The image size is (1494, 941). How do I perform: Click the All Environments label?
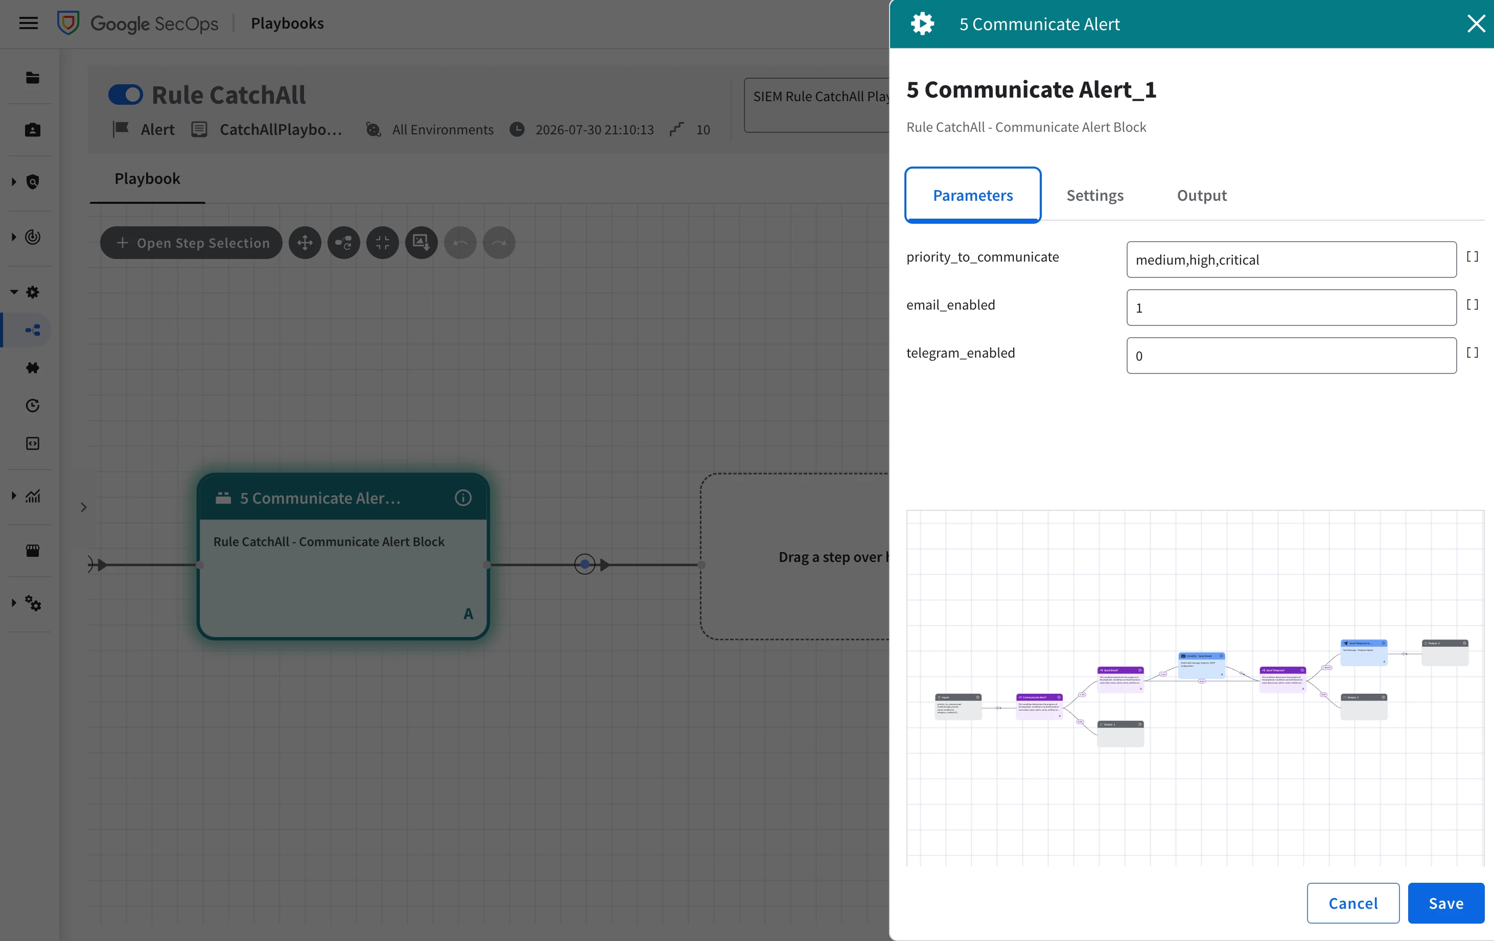click(x=442, y=130)
